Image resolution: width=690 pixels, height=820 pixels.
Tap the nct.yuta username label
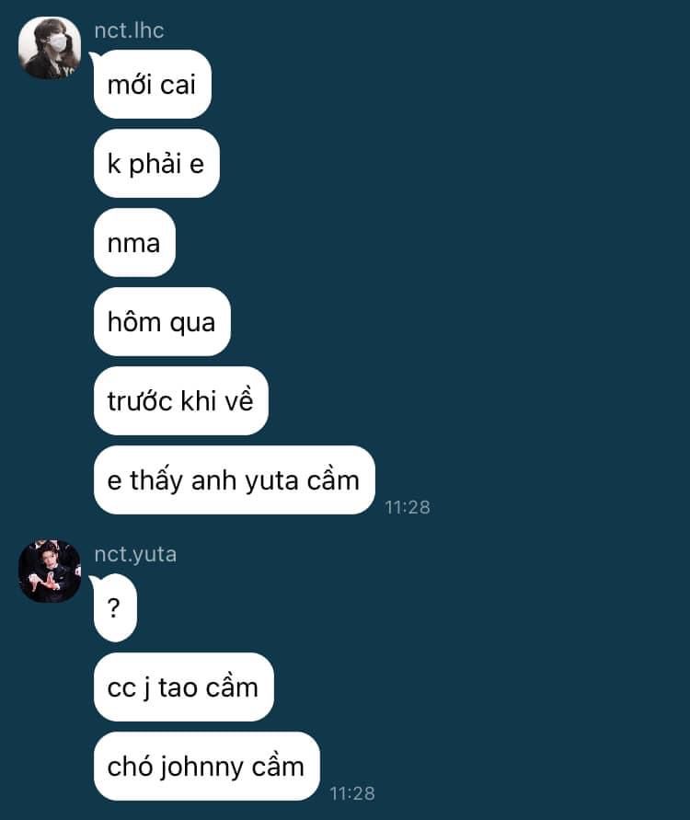point(135,554)
